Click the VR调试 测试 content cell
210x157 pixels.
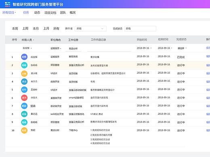pos(97,114)
